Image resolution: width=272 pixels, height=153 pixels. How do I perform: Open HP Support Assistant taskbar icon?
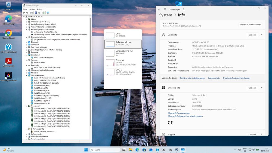click(x=157, y=150)
